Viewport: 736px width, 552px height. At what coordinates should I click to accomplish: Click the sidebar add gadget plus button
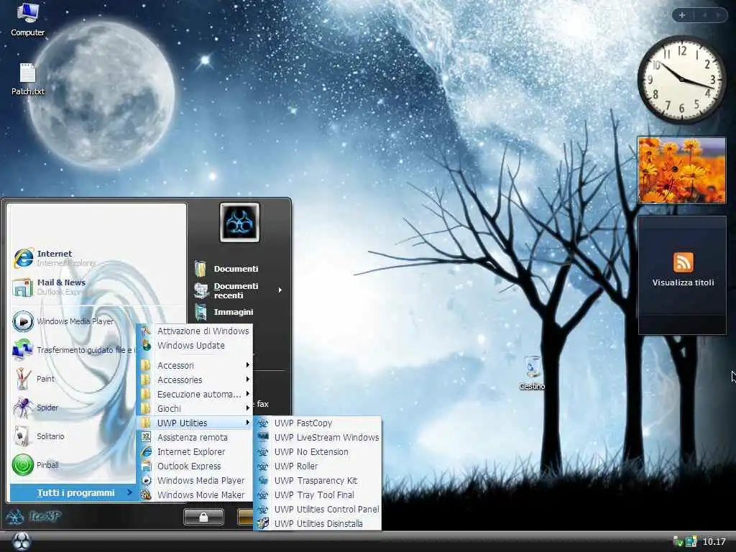pyautogui.click(x=682, y=15)
